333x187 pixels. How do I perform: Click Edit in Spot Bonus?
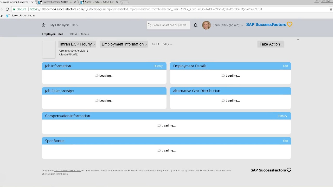[285, 141]
